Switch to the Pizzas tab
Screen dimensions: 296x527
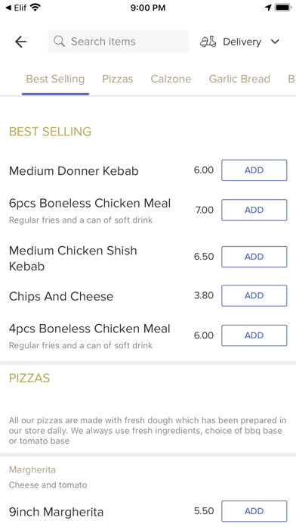point(118,79)
